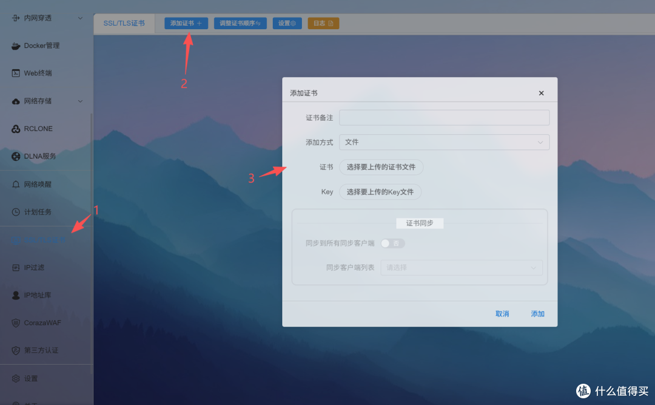This screenshot has width=655, height=405.
Task: Open CorazaWAF menu item
Action: 42,323
